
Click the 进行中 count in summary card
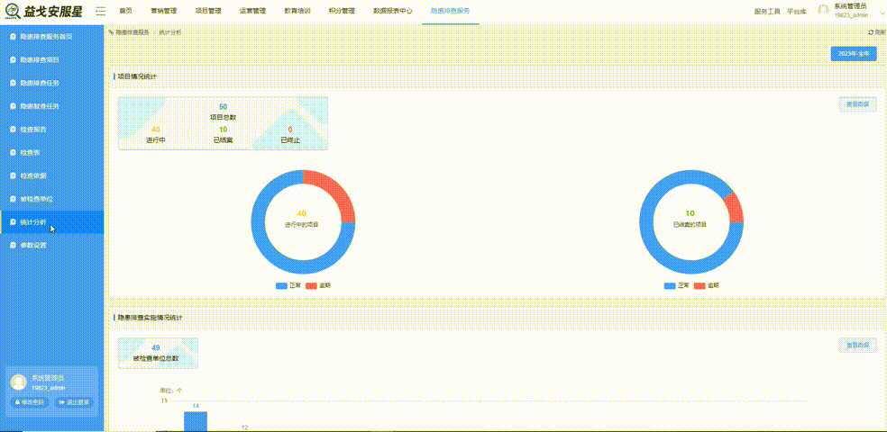click(156, 130)
